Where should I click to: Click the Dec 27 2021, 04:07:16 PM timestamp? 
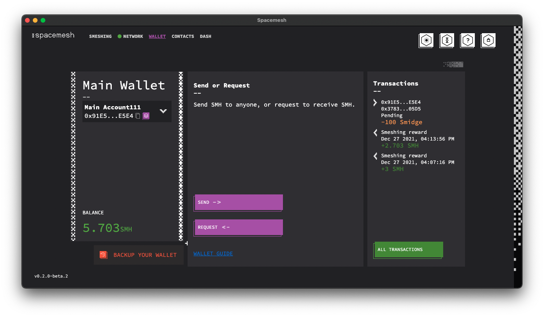click(418, 162)
